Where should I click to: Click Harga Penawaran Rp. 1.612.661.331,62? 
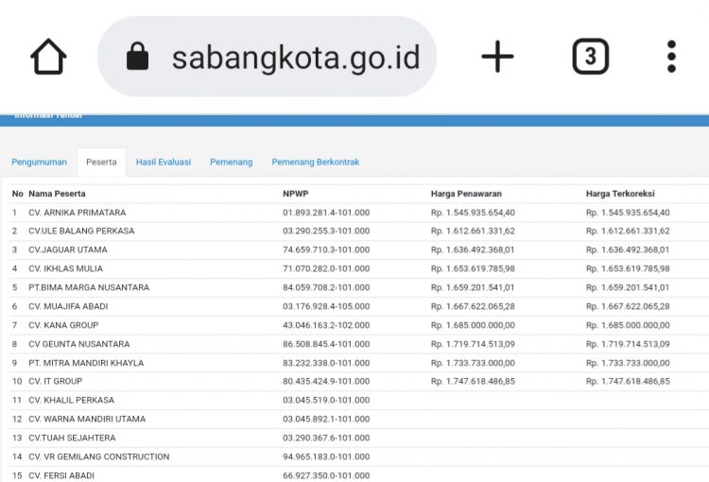[473, 231]
